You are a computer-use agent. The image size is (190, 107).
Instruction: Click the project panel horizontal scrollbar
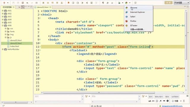(x=16, y=102)
